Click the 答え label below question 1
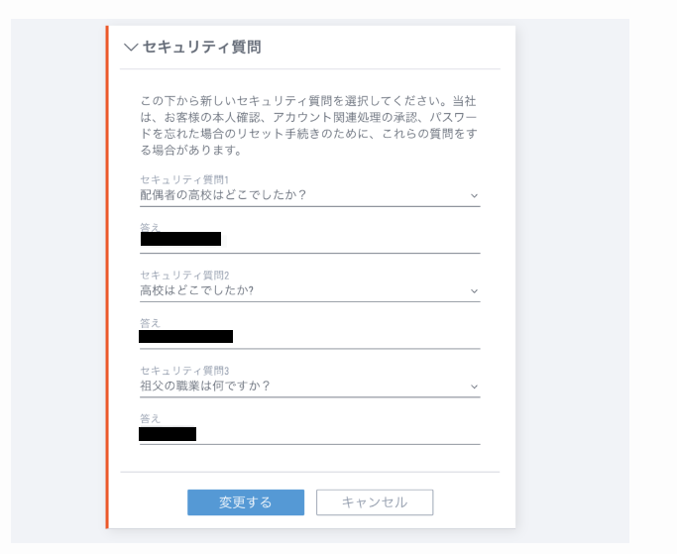The image size is (677, 554). click(x=150, y=227)
